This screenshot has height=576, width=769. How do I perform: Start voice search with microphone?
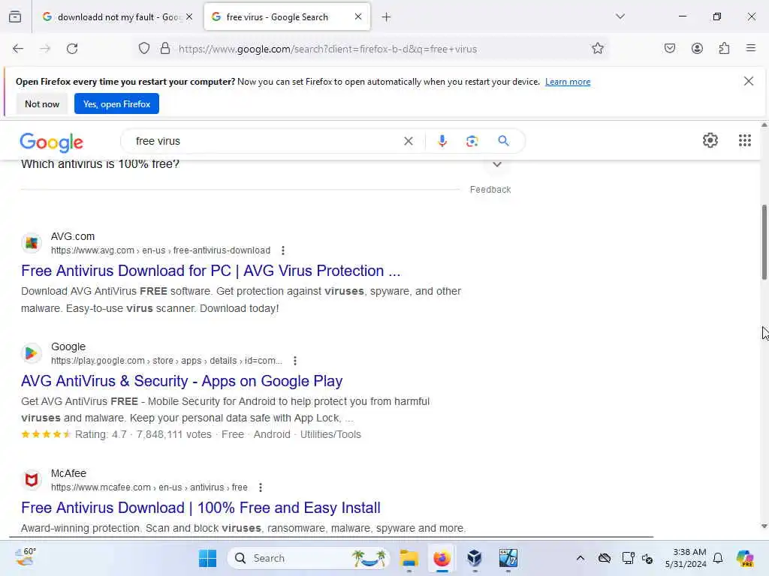[442, 141]
